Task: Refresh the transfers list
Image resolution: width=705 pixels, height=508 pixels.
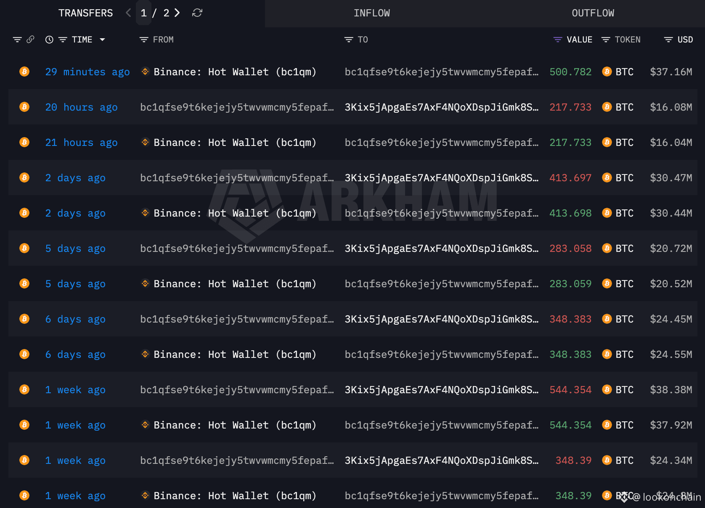Action: click(197, 13)
